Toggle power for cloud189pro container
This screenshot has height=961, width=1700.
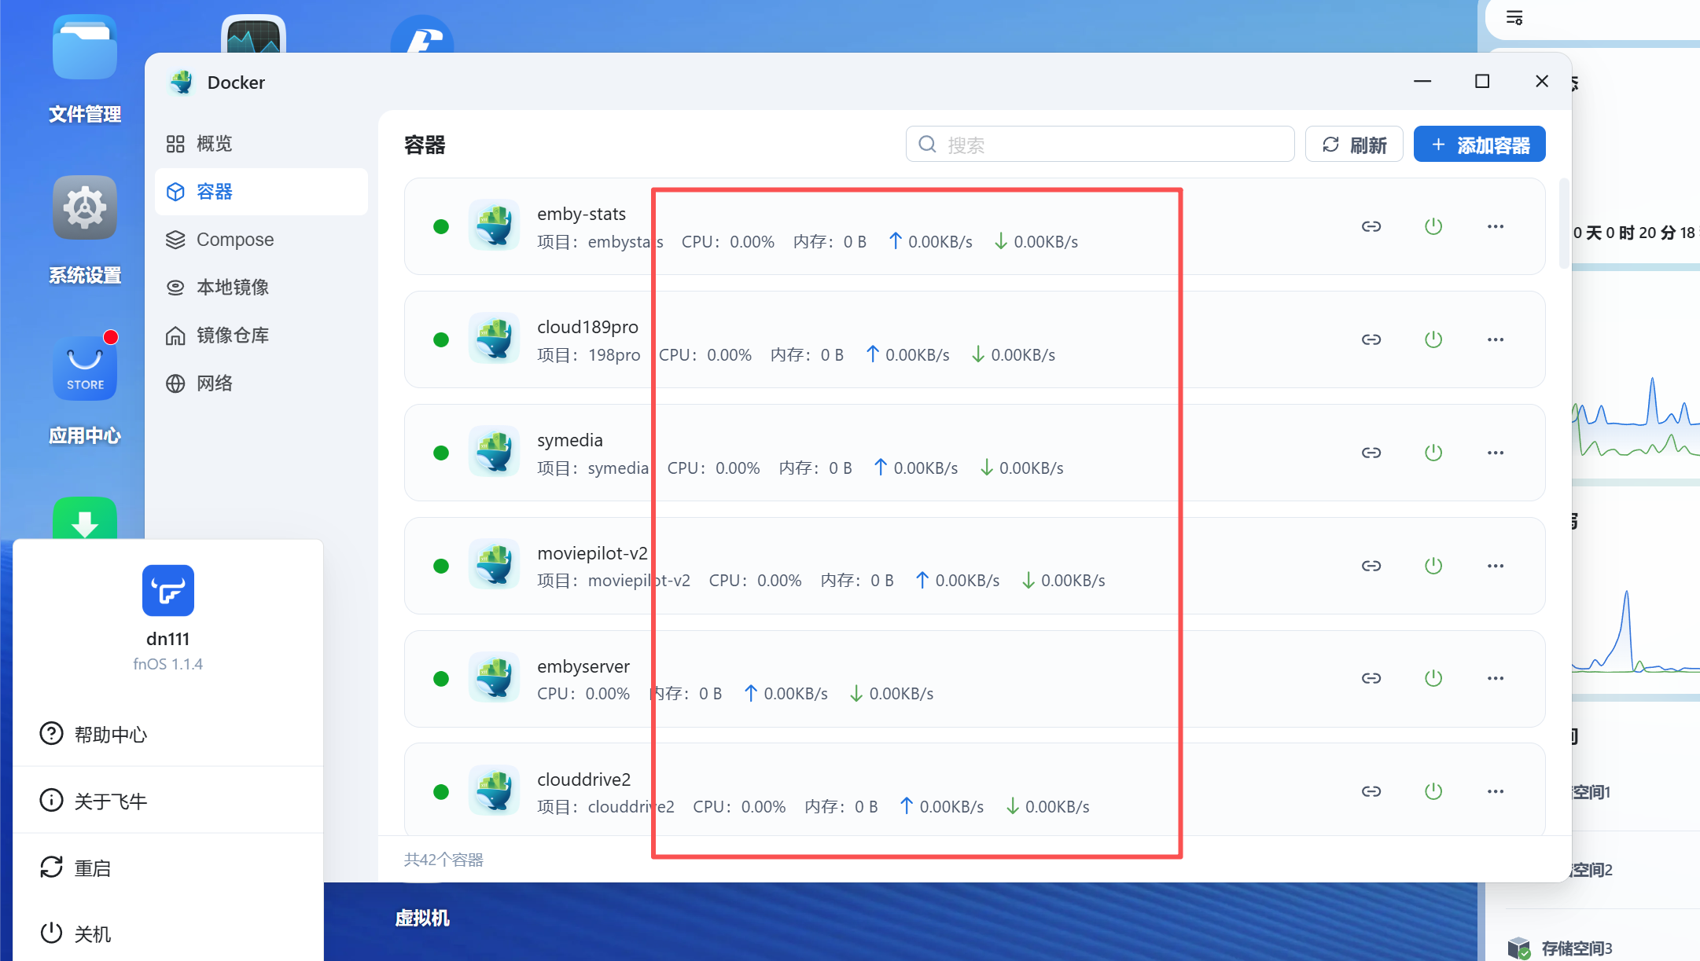[1433, 339]
